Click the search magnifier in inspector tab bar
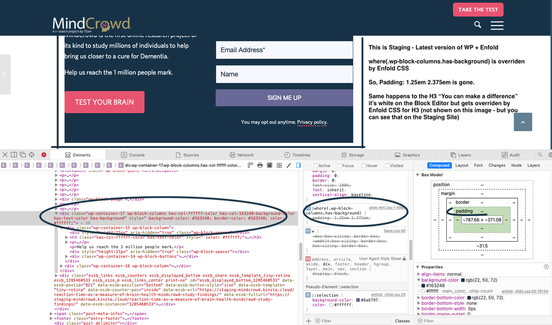Screen dimensions: 552x325 tap(540, 155)
